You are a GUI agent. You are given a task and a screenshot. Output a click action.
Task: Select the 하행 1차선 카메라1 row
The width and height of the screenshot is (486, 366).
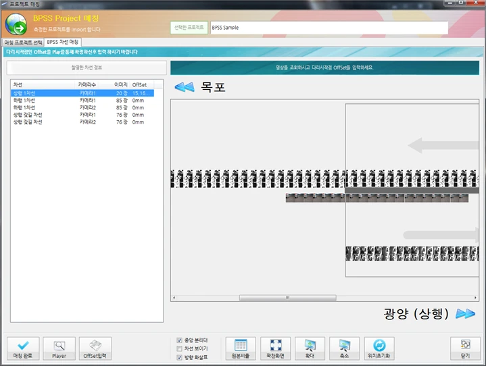point(82,101)
